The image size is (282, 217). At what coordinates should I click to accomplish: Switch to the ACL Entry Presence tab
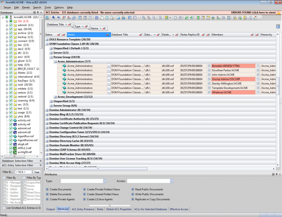click(83, 209)
